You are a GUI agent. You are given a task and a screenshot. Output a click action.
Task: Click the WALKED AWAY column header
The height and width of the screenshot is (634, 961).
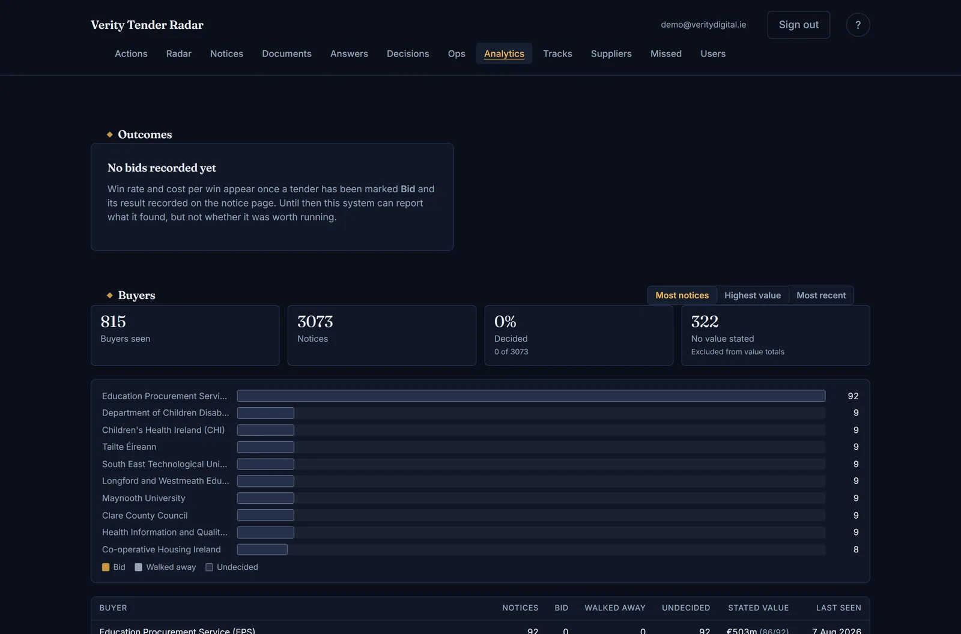[x=615, y=608]
